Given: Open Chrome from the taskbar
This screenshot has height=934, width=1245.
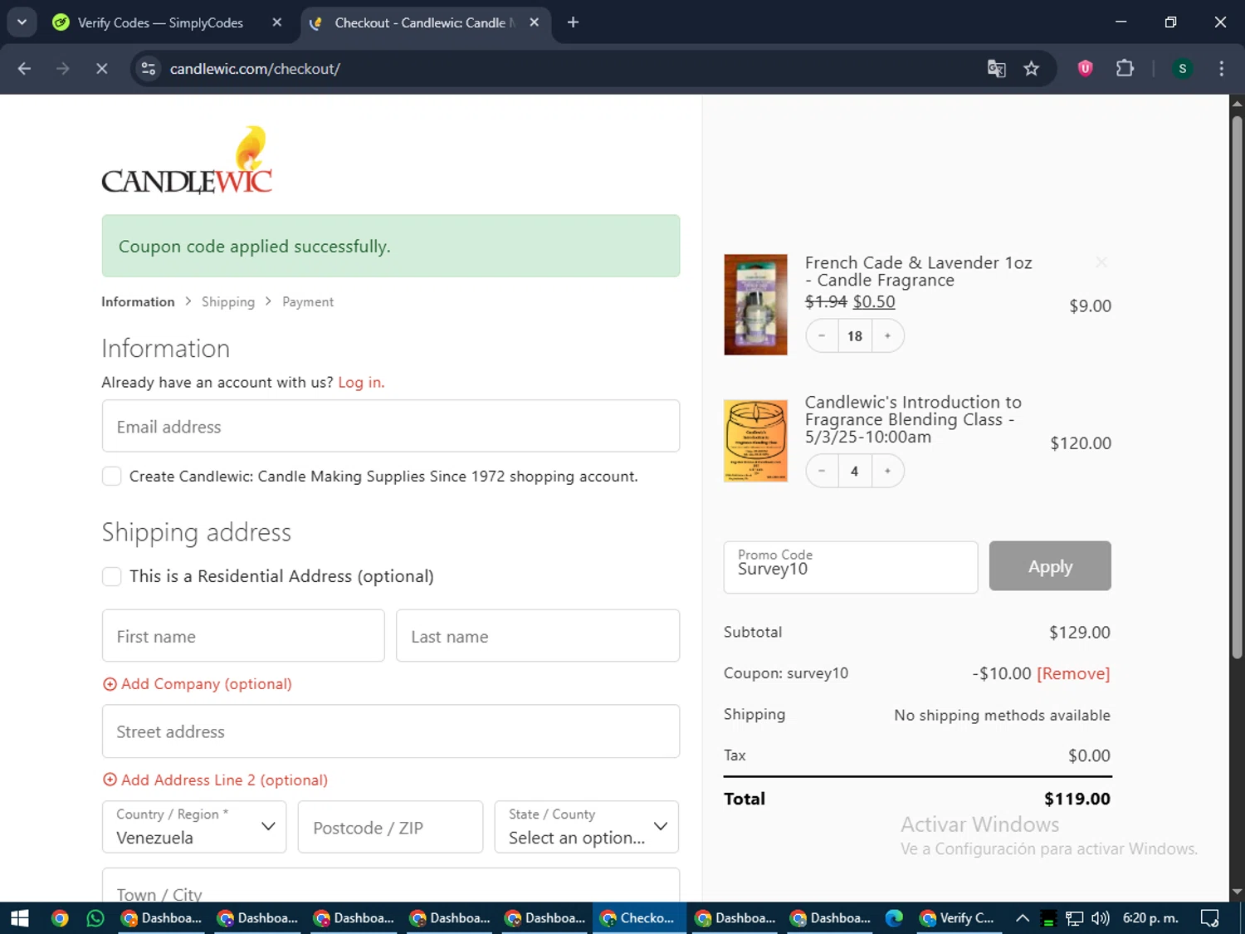Looking at the screenshot, I should [x=60, y=918].
